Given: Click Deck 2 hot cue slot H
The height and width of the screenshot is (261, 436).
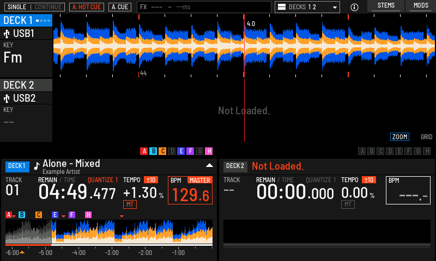Looking at the screenshot, I should click(x=427, y=151).
